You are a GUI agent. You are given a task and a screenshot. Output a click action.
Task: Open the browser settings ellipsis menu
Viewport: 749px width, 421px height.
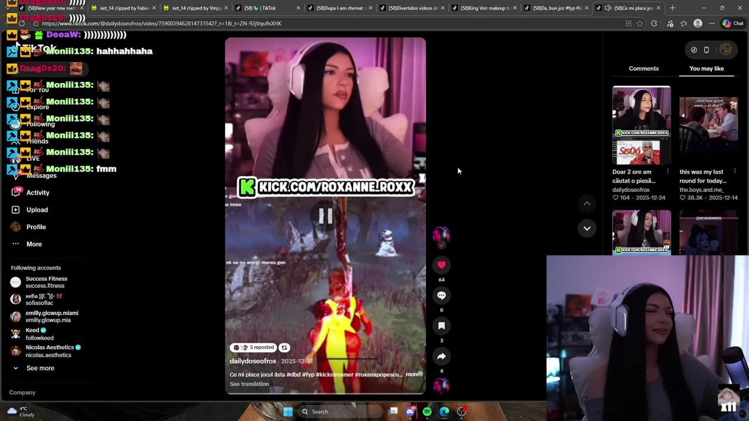712,23
